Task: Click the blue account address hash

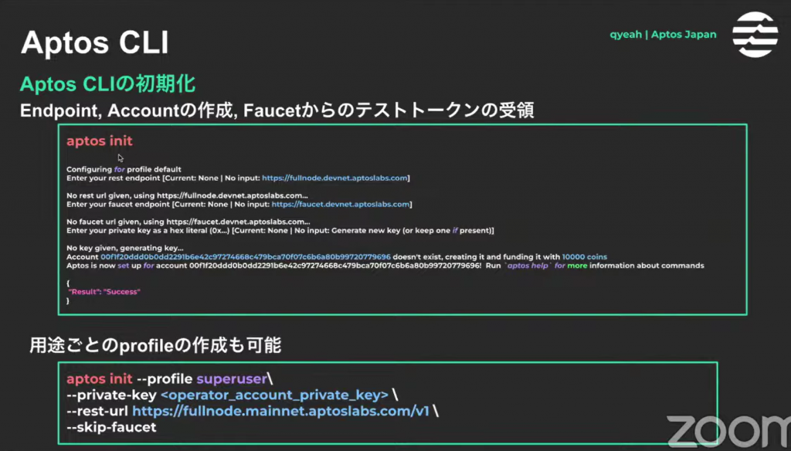Action: [246, 256]
